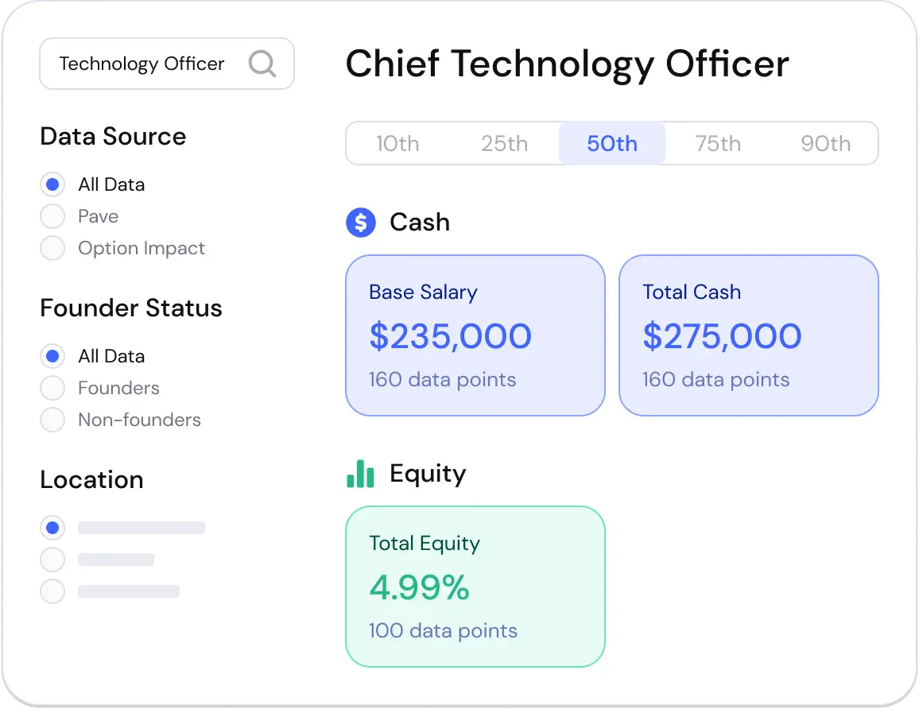This screenshot has height=709, width=919.
Task: Open the Total Equity 4.99% card
Action: click(x=475, y=587)
